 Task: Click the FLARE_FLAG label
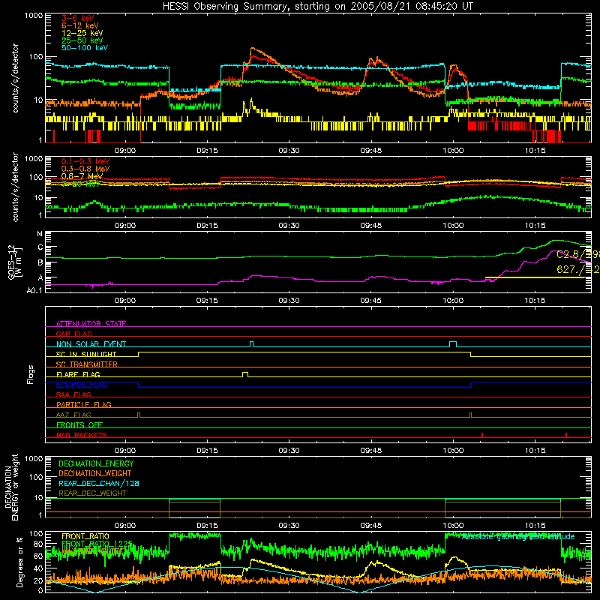pos(78,374)
